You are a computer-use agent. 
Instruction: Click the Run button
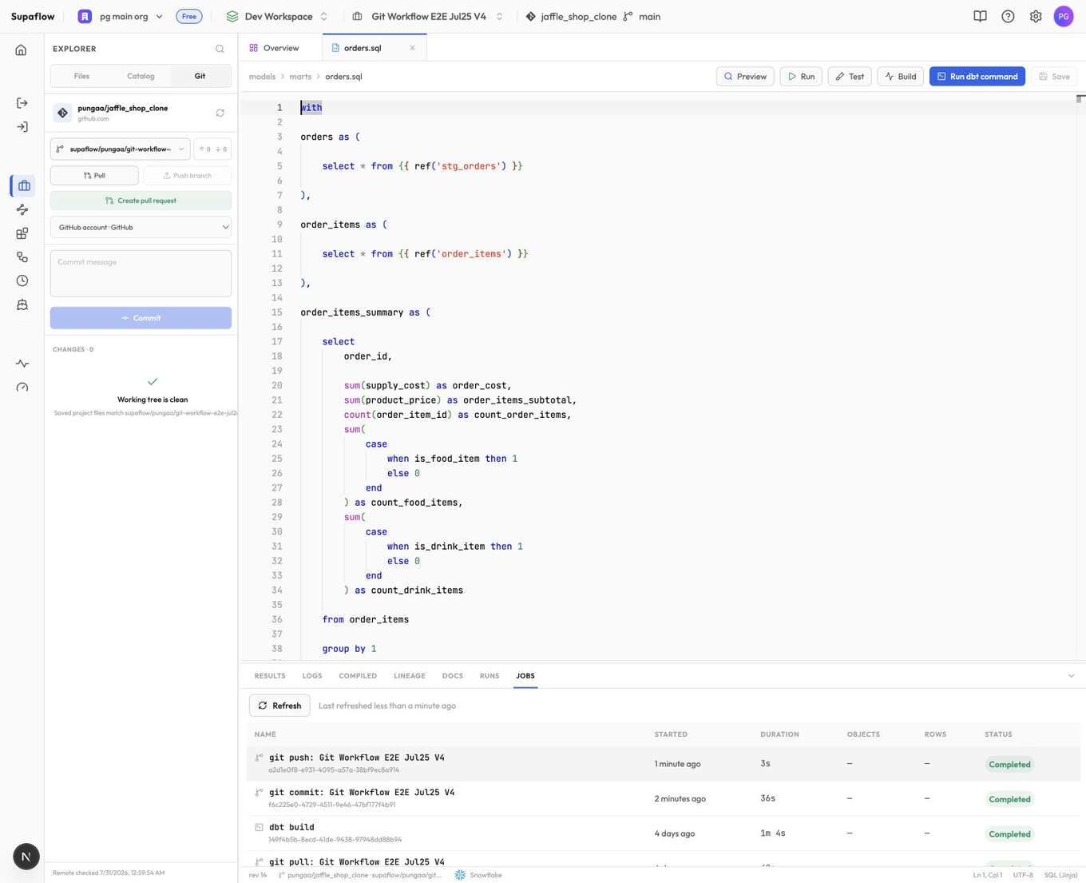[x=801, y=77]
